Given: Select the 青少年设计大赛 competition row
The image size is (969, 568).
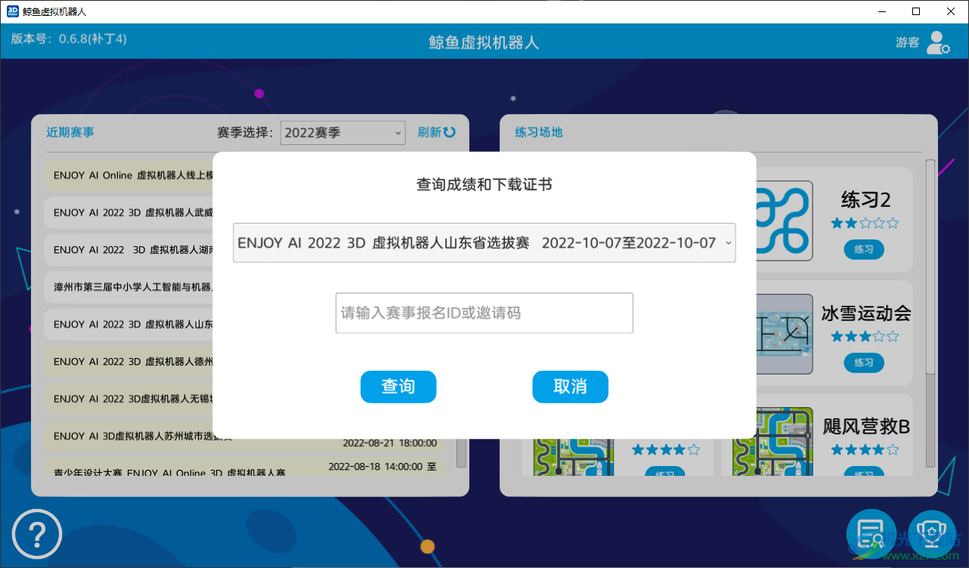Looking at the screenshot, I should [x=245, y=468].
